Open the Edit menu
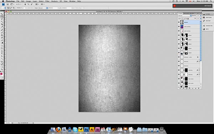 click(x=23, y=1)
